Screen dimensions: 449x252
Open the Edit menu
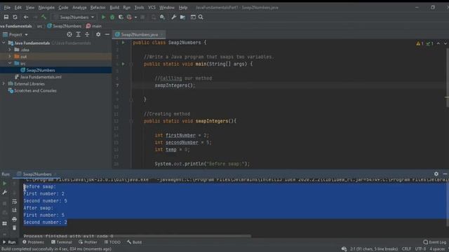18,8
